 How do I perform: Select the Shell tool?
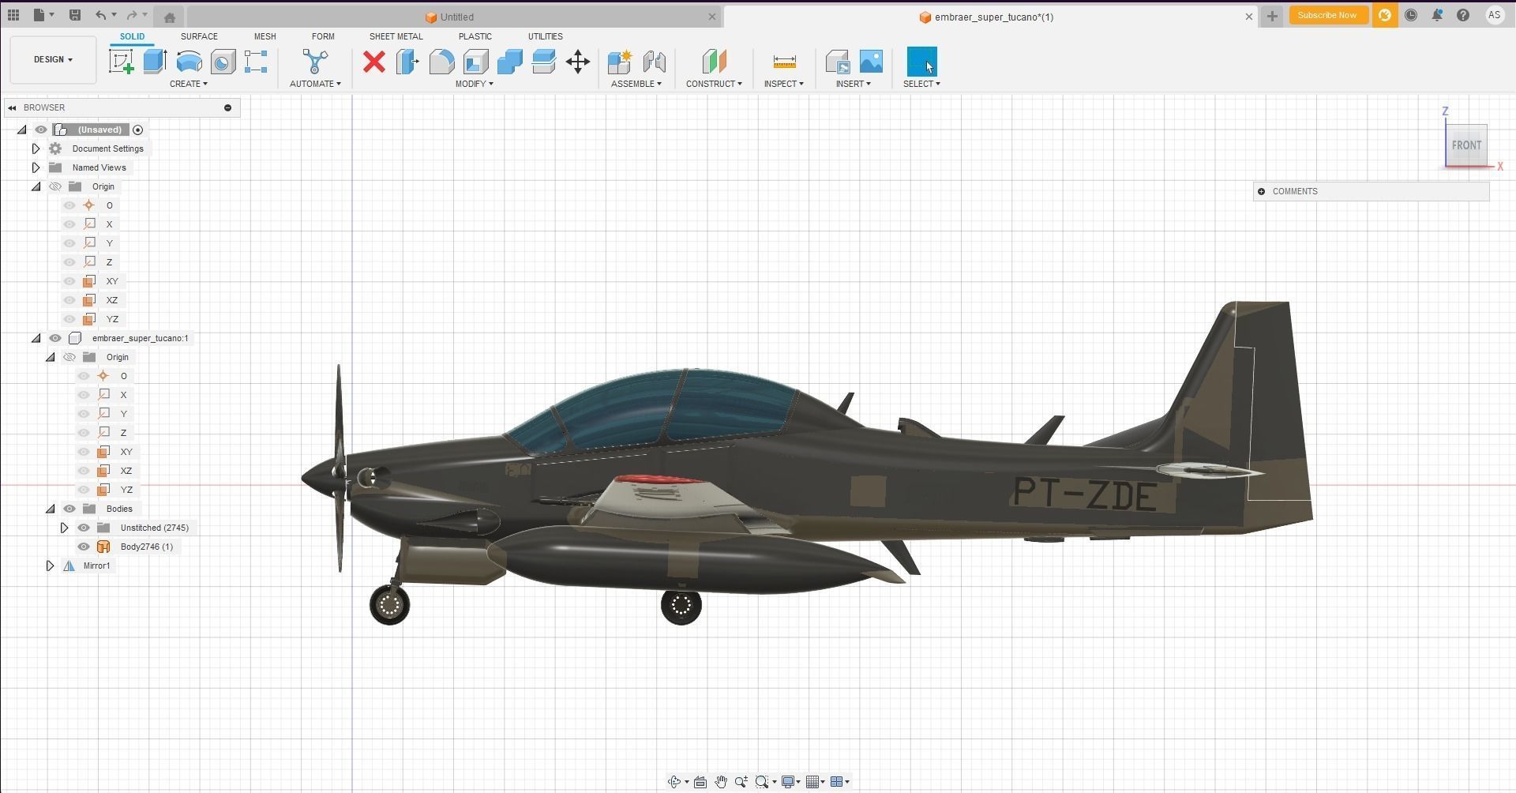pos(475,62)
